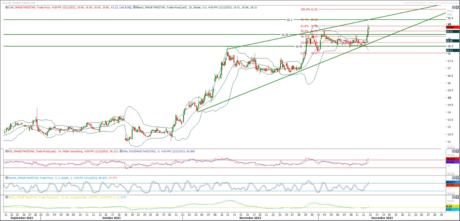Click the red 19.80 last price tag
460x221 pixels.
pyautogui.click(x=452, y=28)
